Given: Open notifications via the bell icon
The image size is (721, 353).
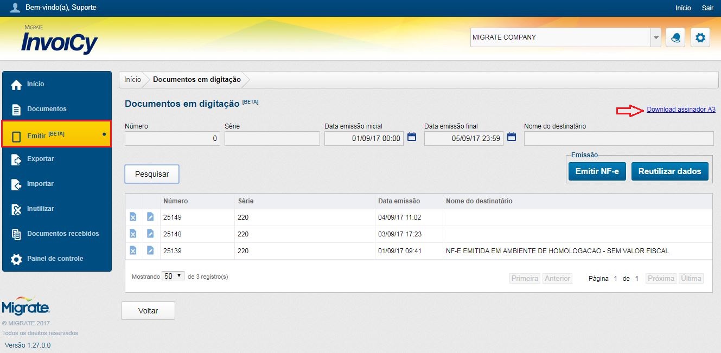Looking at the screenshot, I should pos(675,37).
